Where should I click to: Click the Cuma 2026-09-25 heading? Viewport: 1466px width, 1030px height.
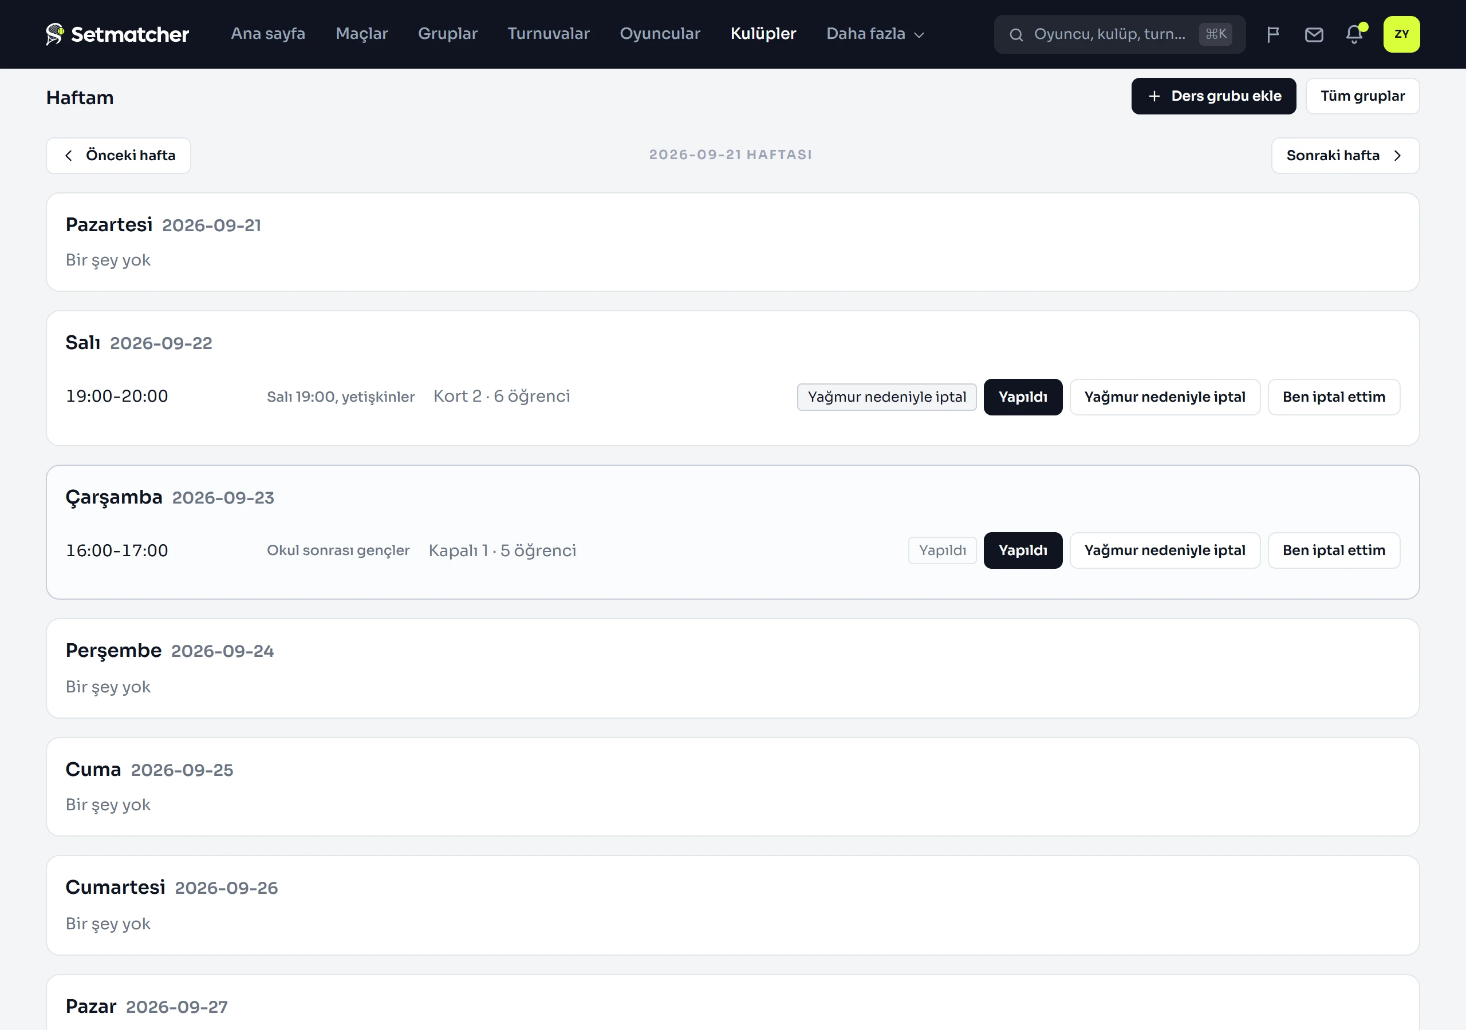[149, 769]
